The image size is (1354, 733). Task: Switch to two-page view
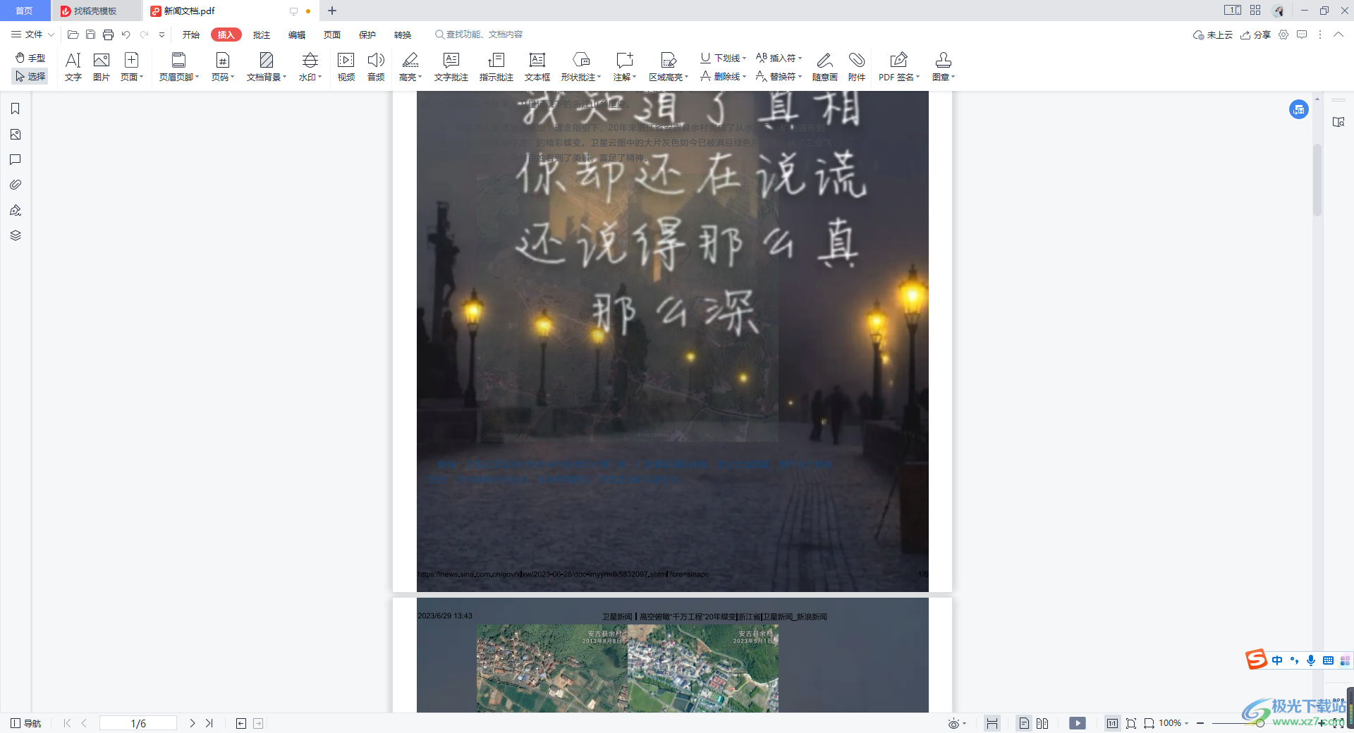pos(1042,723)
